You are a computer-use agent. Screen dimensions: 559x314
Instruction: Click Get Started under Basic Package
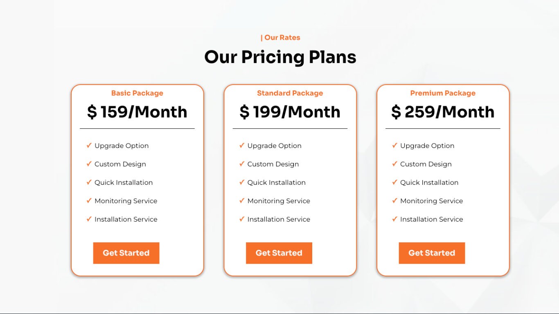pos(126,253)
